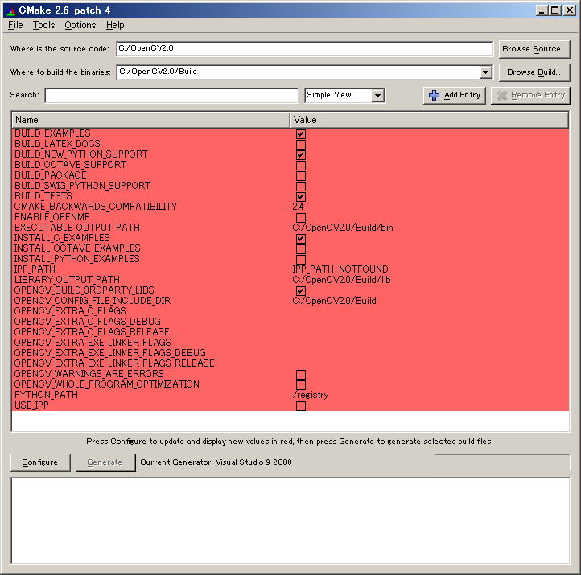
Task: Uncheck BUILD_TESTS checkbox
Action: coord(301,196)
